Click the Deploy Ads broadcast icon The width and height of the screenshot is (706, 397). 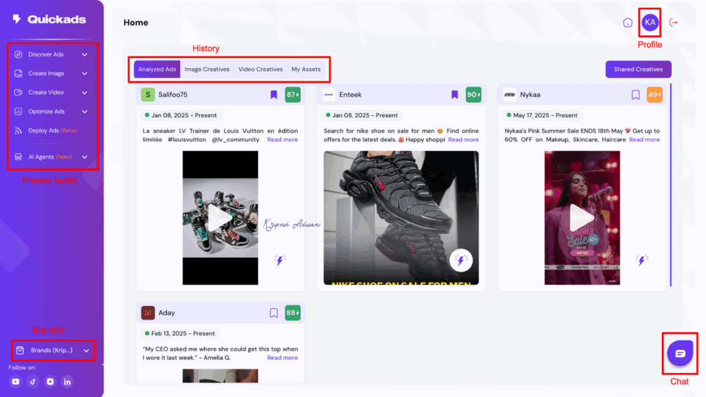coord(18,130)
